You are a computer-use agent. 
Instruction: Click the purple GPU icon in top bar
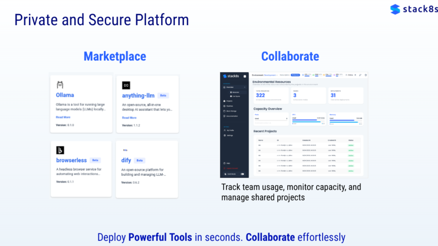coord(334,75)
